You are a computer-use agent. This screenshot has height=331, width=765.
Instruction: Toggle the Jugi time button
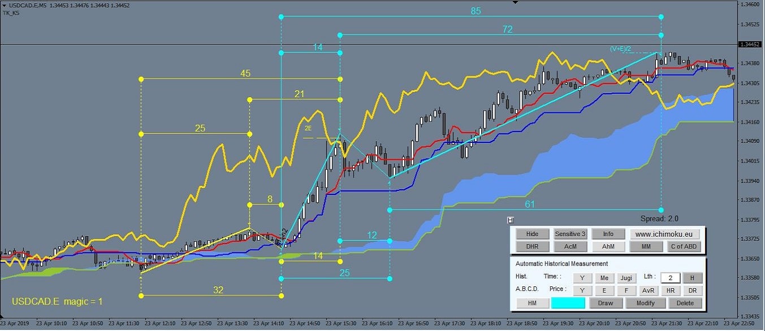626,277
